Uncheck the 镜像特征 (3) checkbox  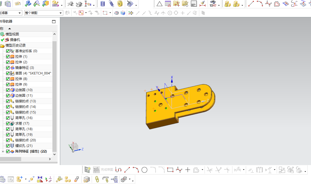8,68
